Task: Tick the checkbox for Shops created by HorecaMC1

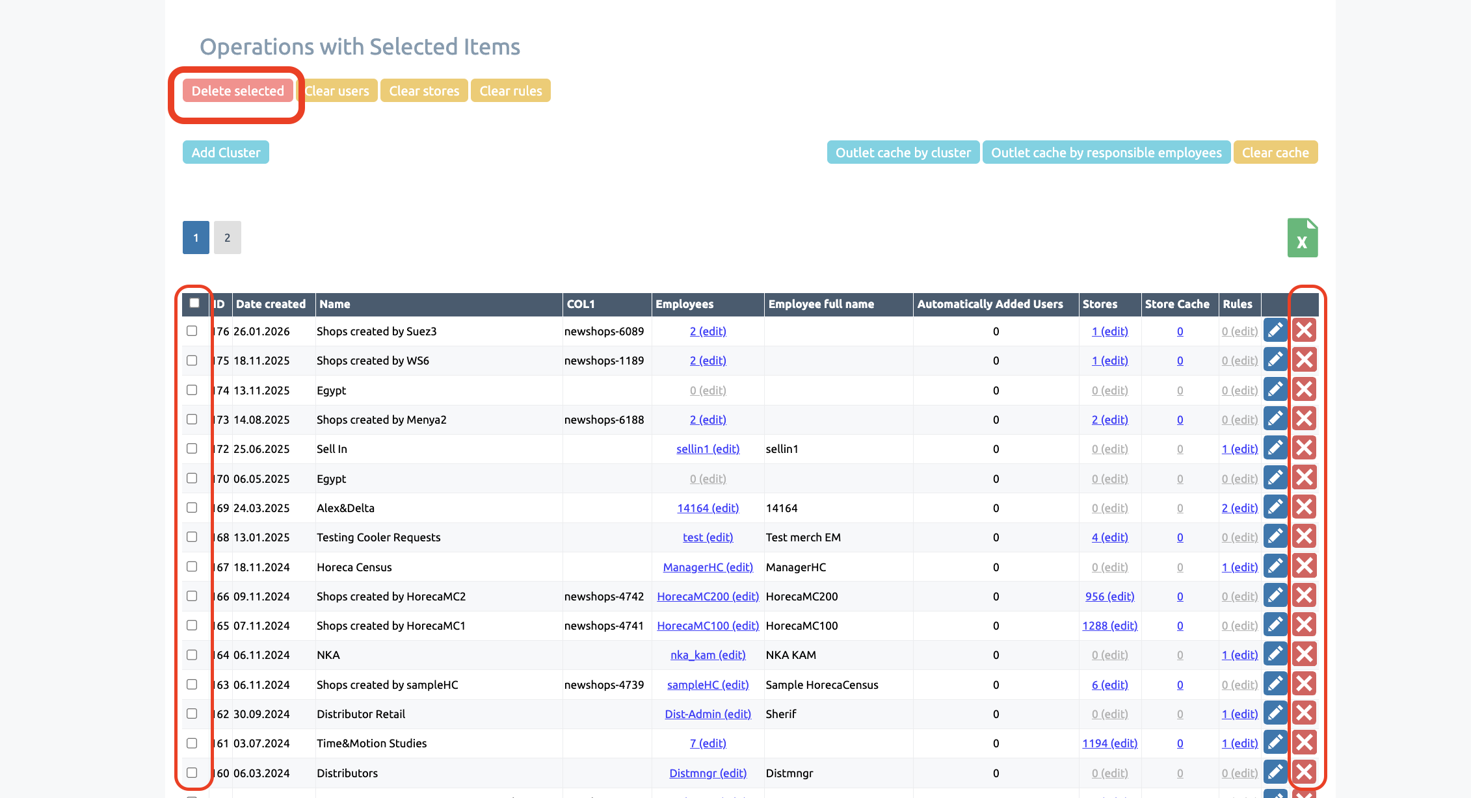Action: click(x=192, y=625)
